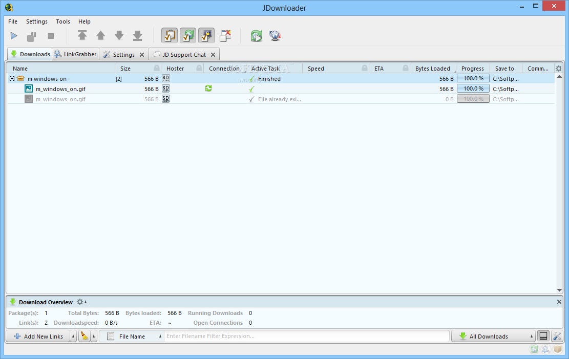Open table column settings gear
Screen dimensions: 569x359
(x=558, y=69)
